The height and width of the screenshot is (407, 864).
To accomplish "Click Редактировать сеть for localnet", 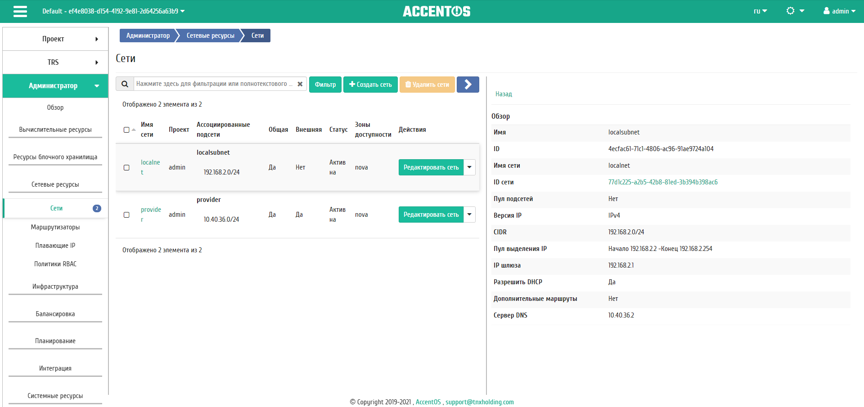I will pos(431,167).
